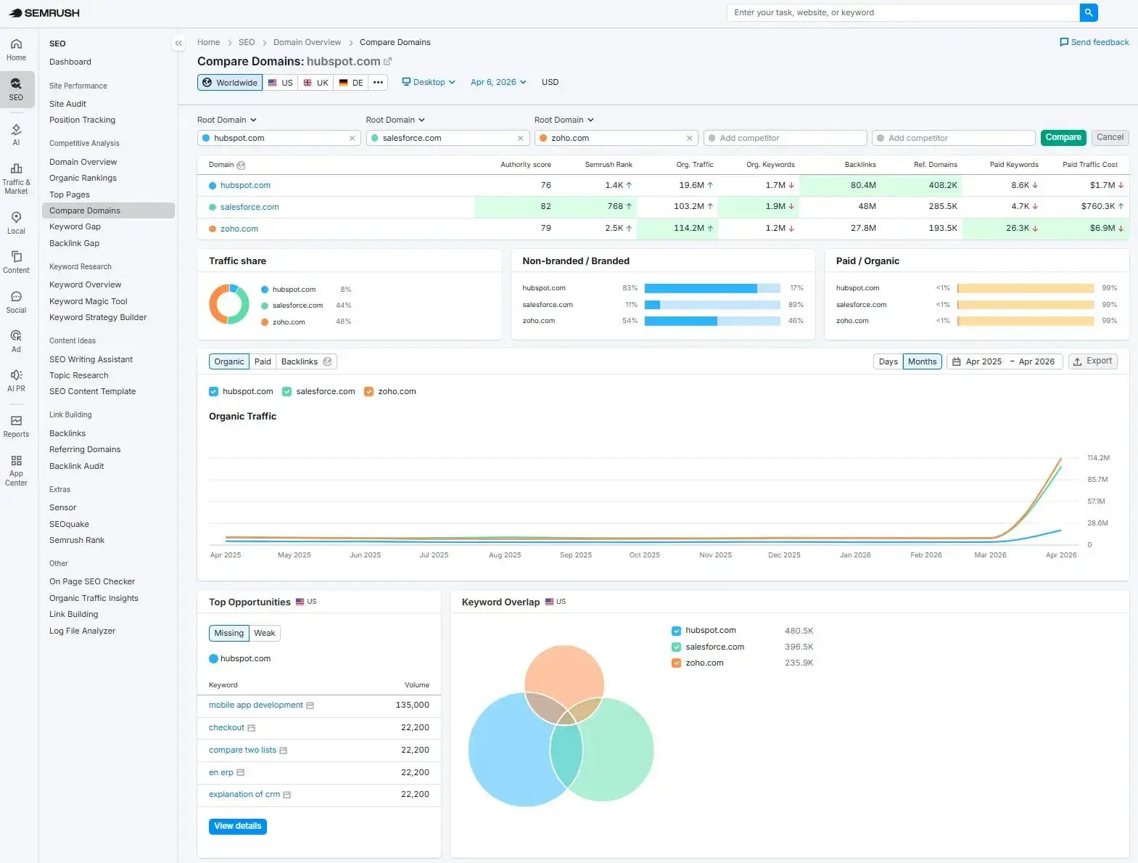Open the Social sidebar section
Image resolution: width=1138 pixels, height=863 pixels.
click(16, 302)
